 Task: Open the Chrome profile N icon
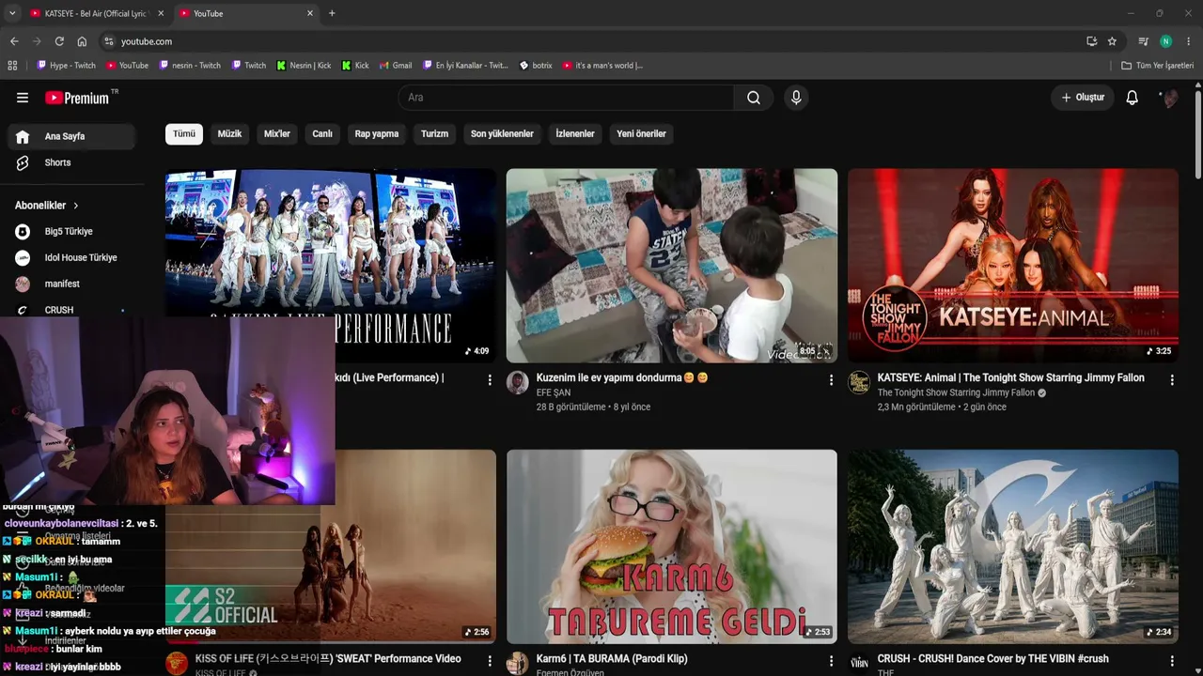pyautogui.click(x=1165, y=41)
